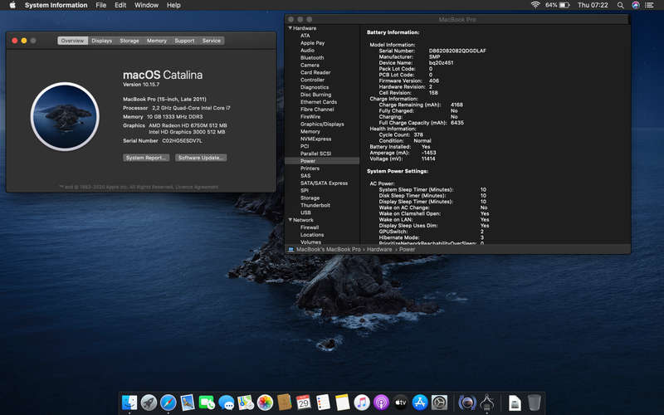Launch Music from the Dock
The height and width of the screenshot is (415, 664).
362,403
